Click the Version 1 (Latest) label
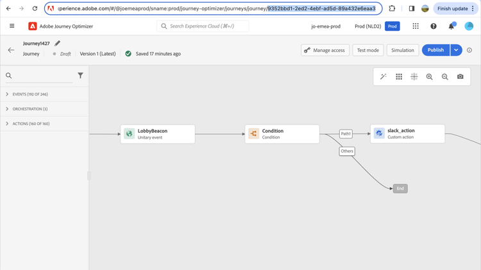481x270 pixels. point(97,54)
